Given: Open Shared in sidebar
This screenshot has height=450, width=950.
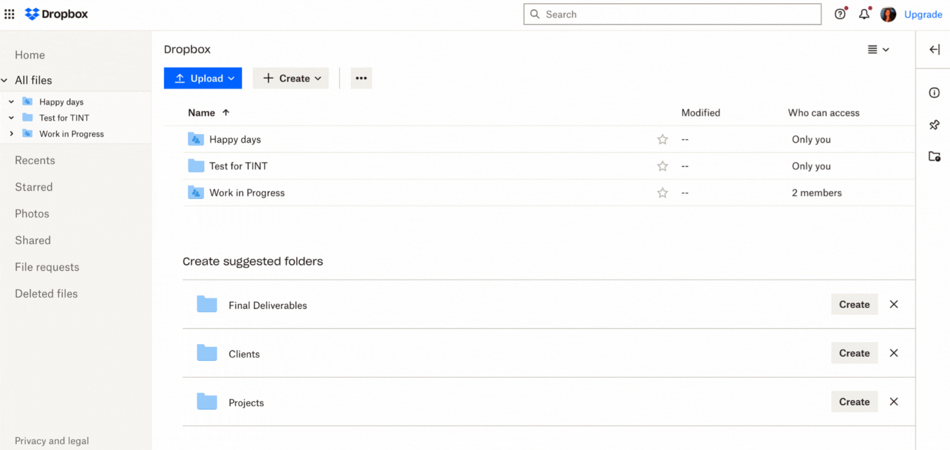Looking at the screenshot, I should coord(33,240).
